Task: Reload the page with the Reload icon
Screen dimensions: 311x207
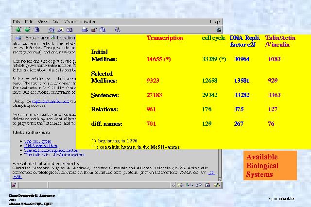Action: coord(36,30)
